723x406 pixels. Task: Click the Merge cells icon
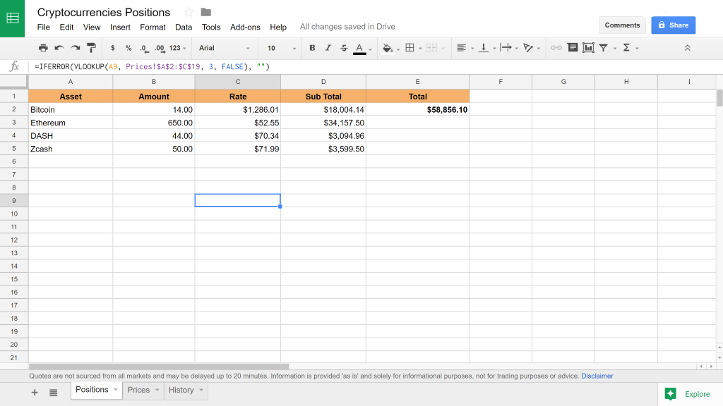(x=431, y=48)
